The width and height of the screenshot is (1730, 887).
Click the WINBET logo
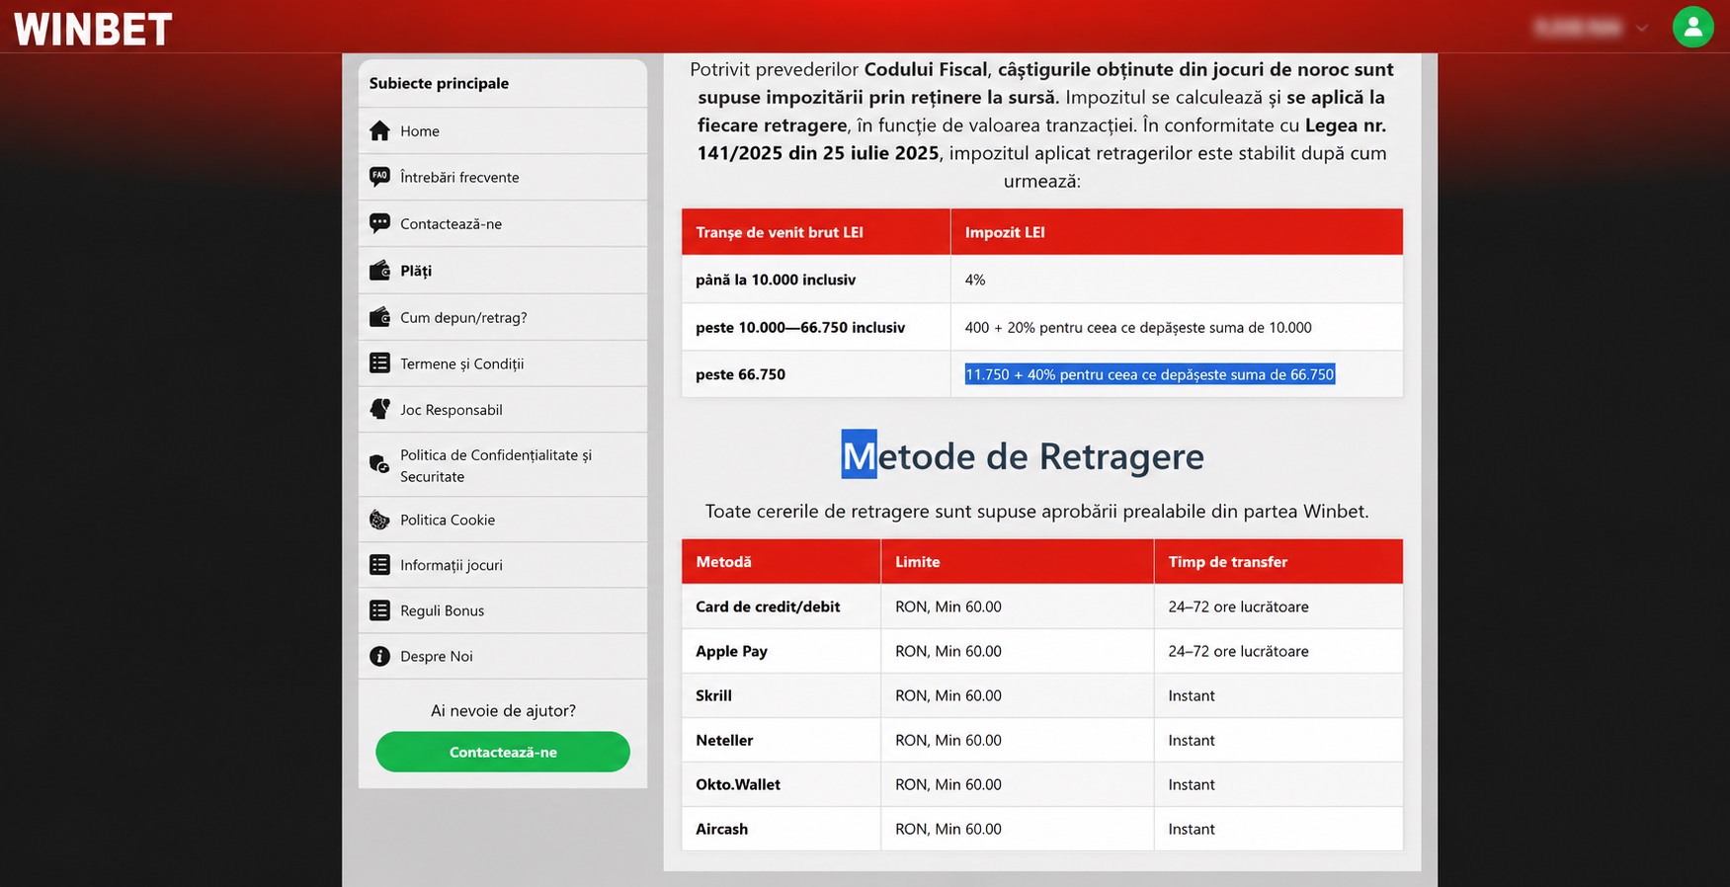[93, 29]
